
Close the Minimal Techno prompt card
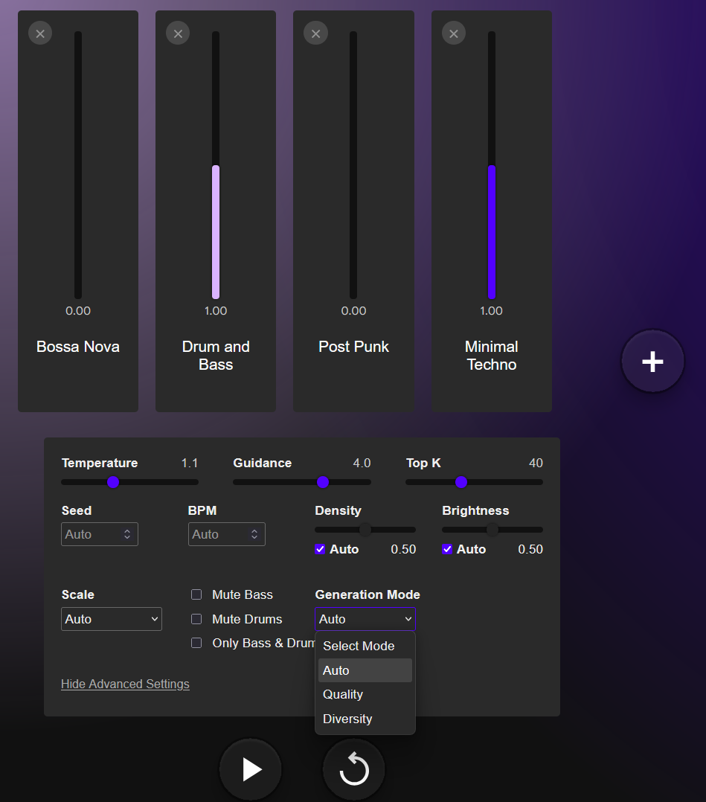(454, 33)
